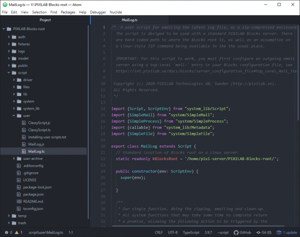Click the auth folder icon
This screenshot has height=237, width=300.
pyautogui.click(x=14, y=37)
